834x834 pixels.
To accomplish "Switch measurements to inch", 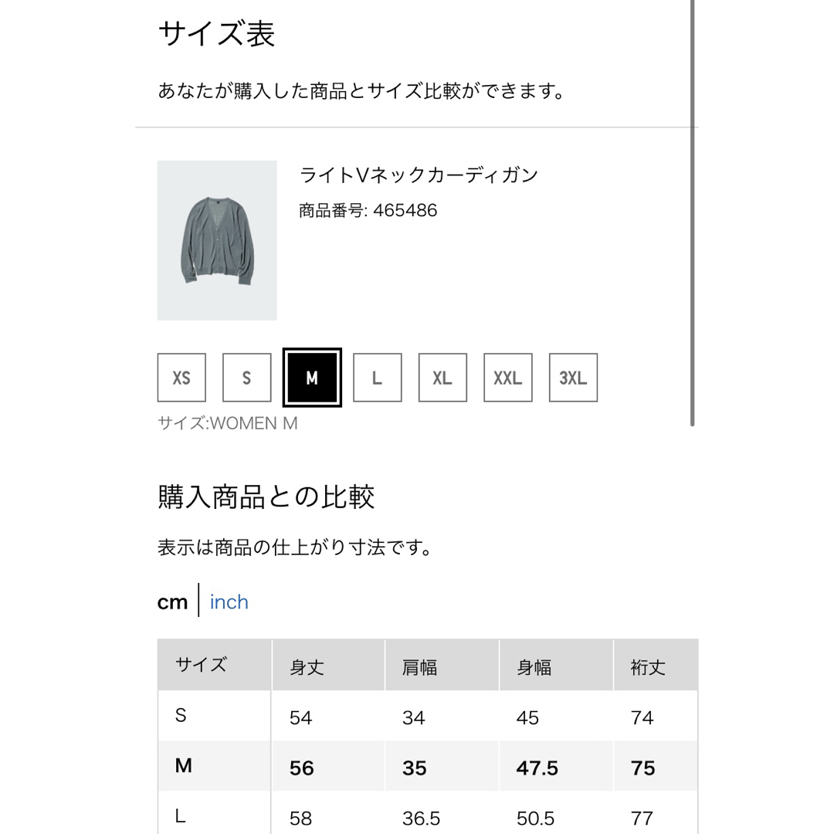I will point(229,602).
